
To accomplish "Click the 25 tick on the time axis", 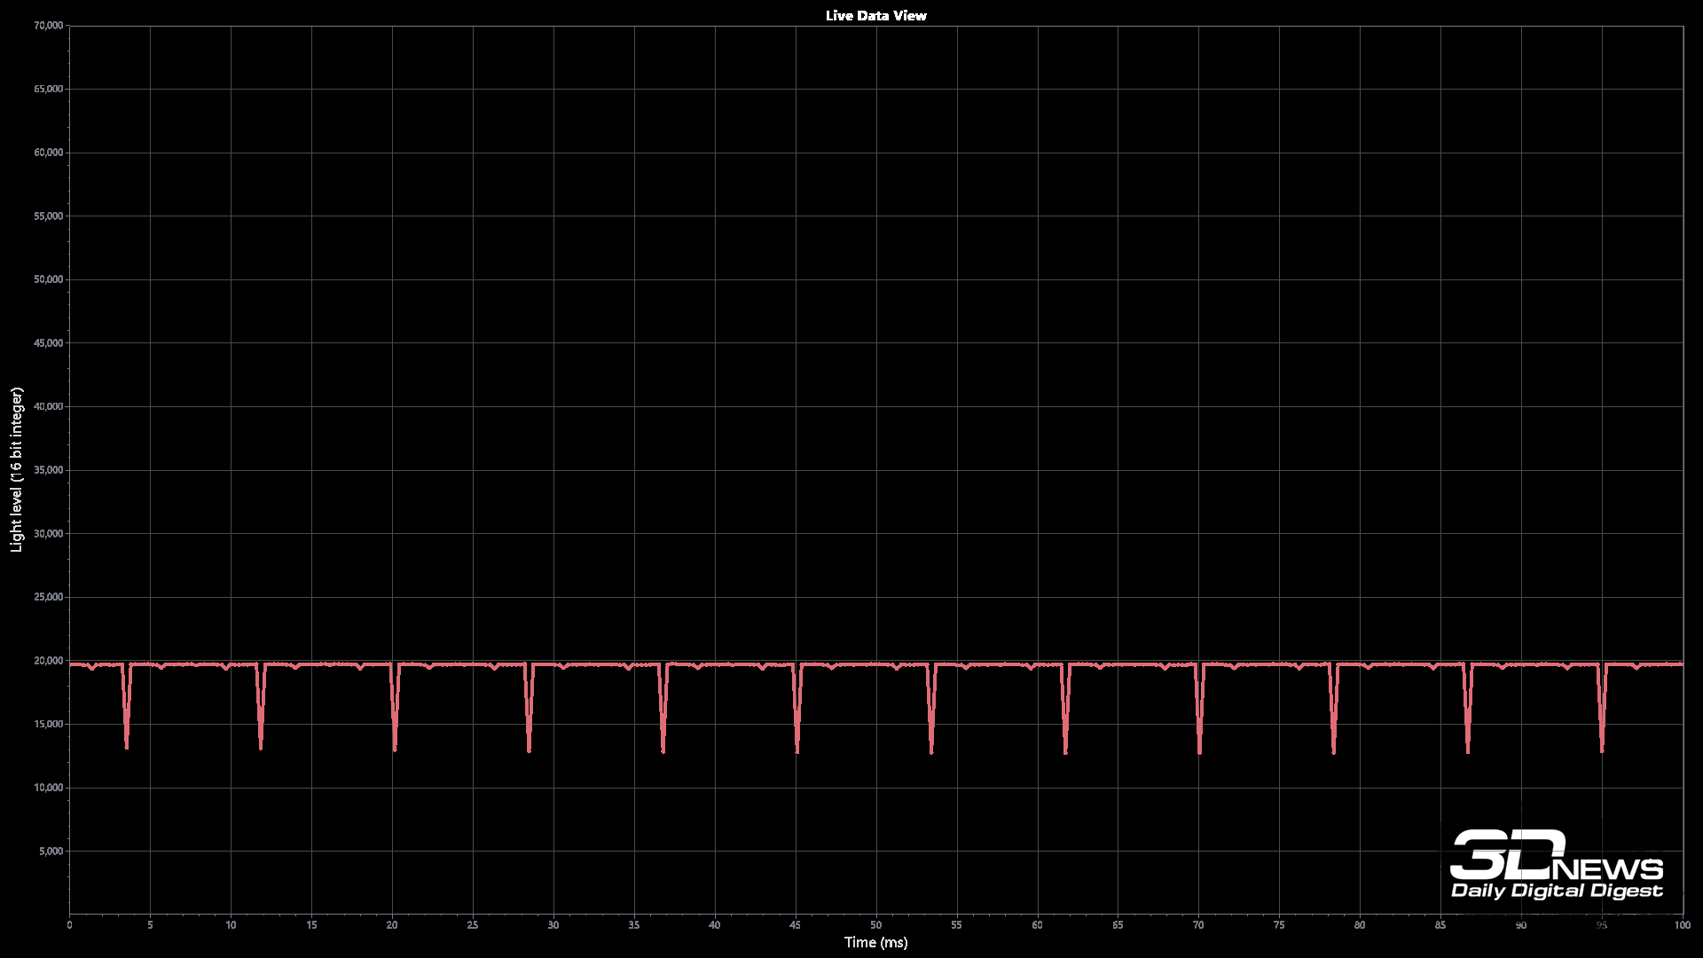I will coord(473,925).
